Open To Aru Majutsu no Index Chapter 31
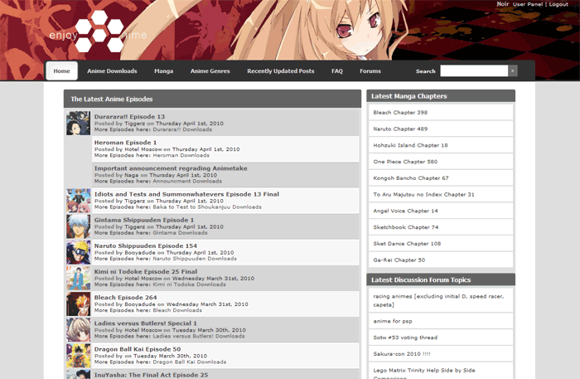This screenshot has width=580, height=379. click(423, 194)
